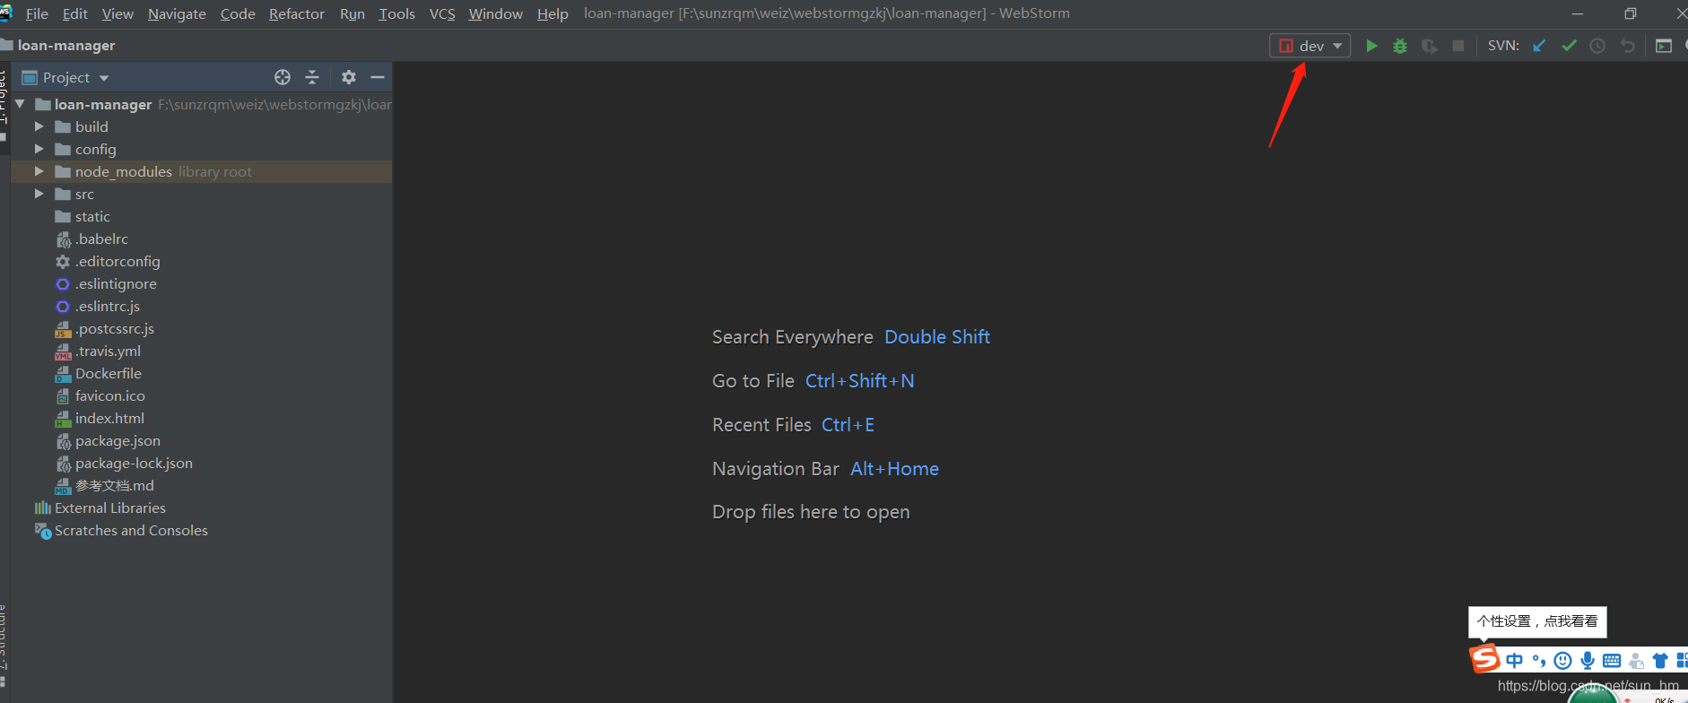Expand the config folder
1688x703 pixels.
tap(39, 149)
